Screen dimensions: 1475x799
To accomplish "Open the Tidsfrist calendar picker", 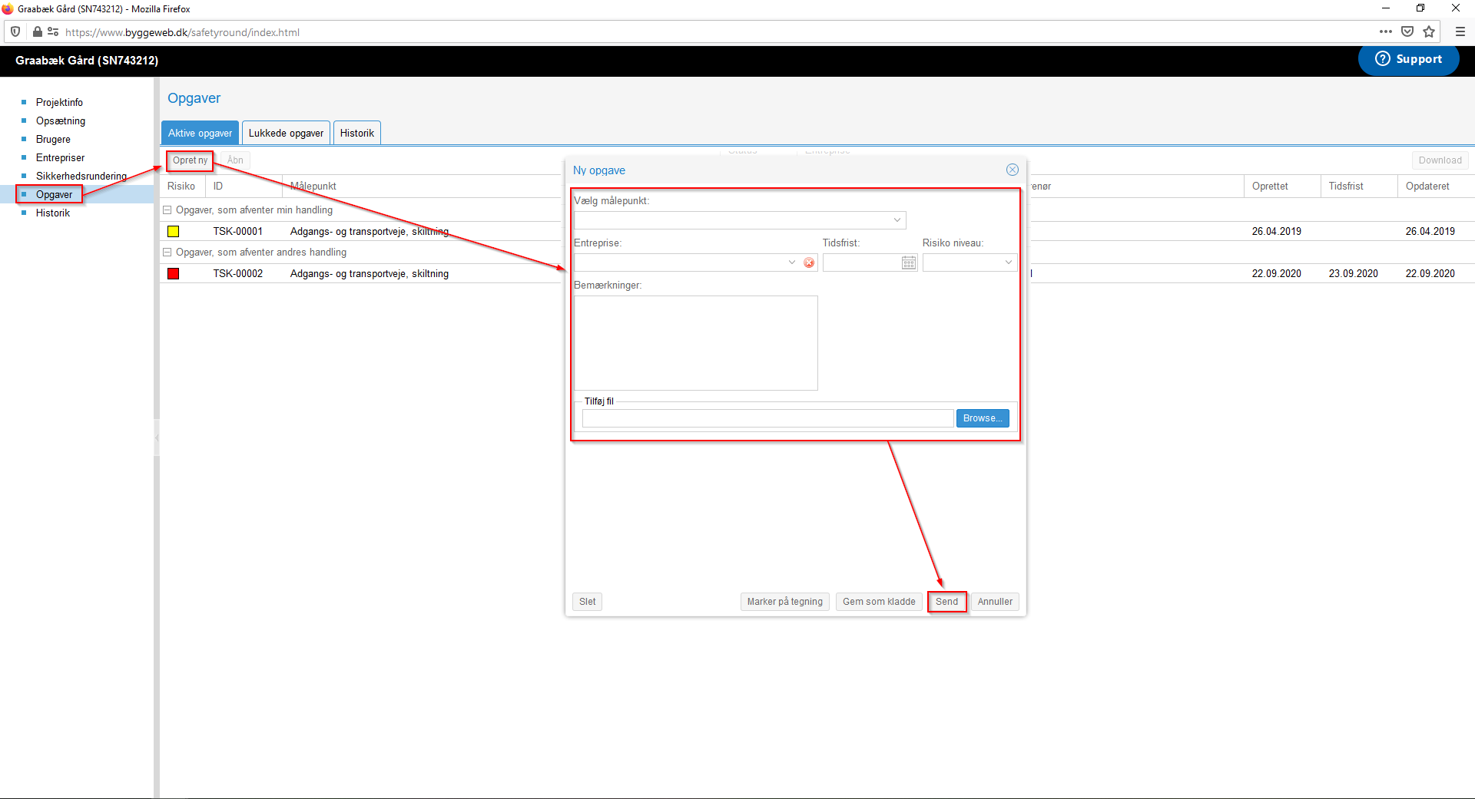I will click(x=908, y=263).
